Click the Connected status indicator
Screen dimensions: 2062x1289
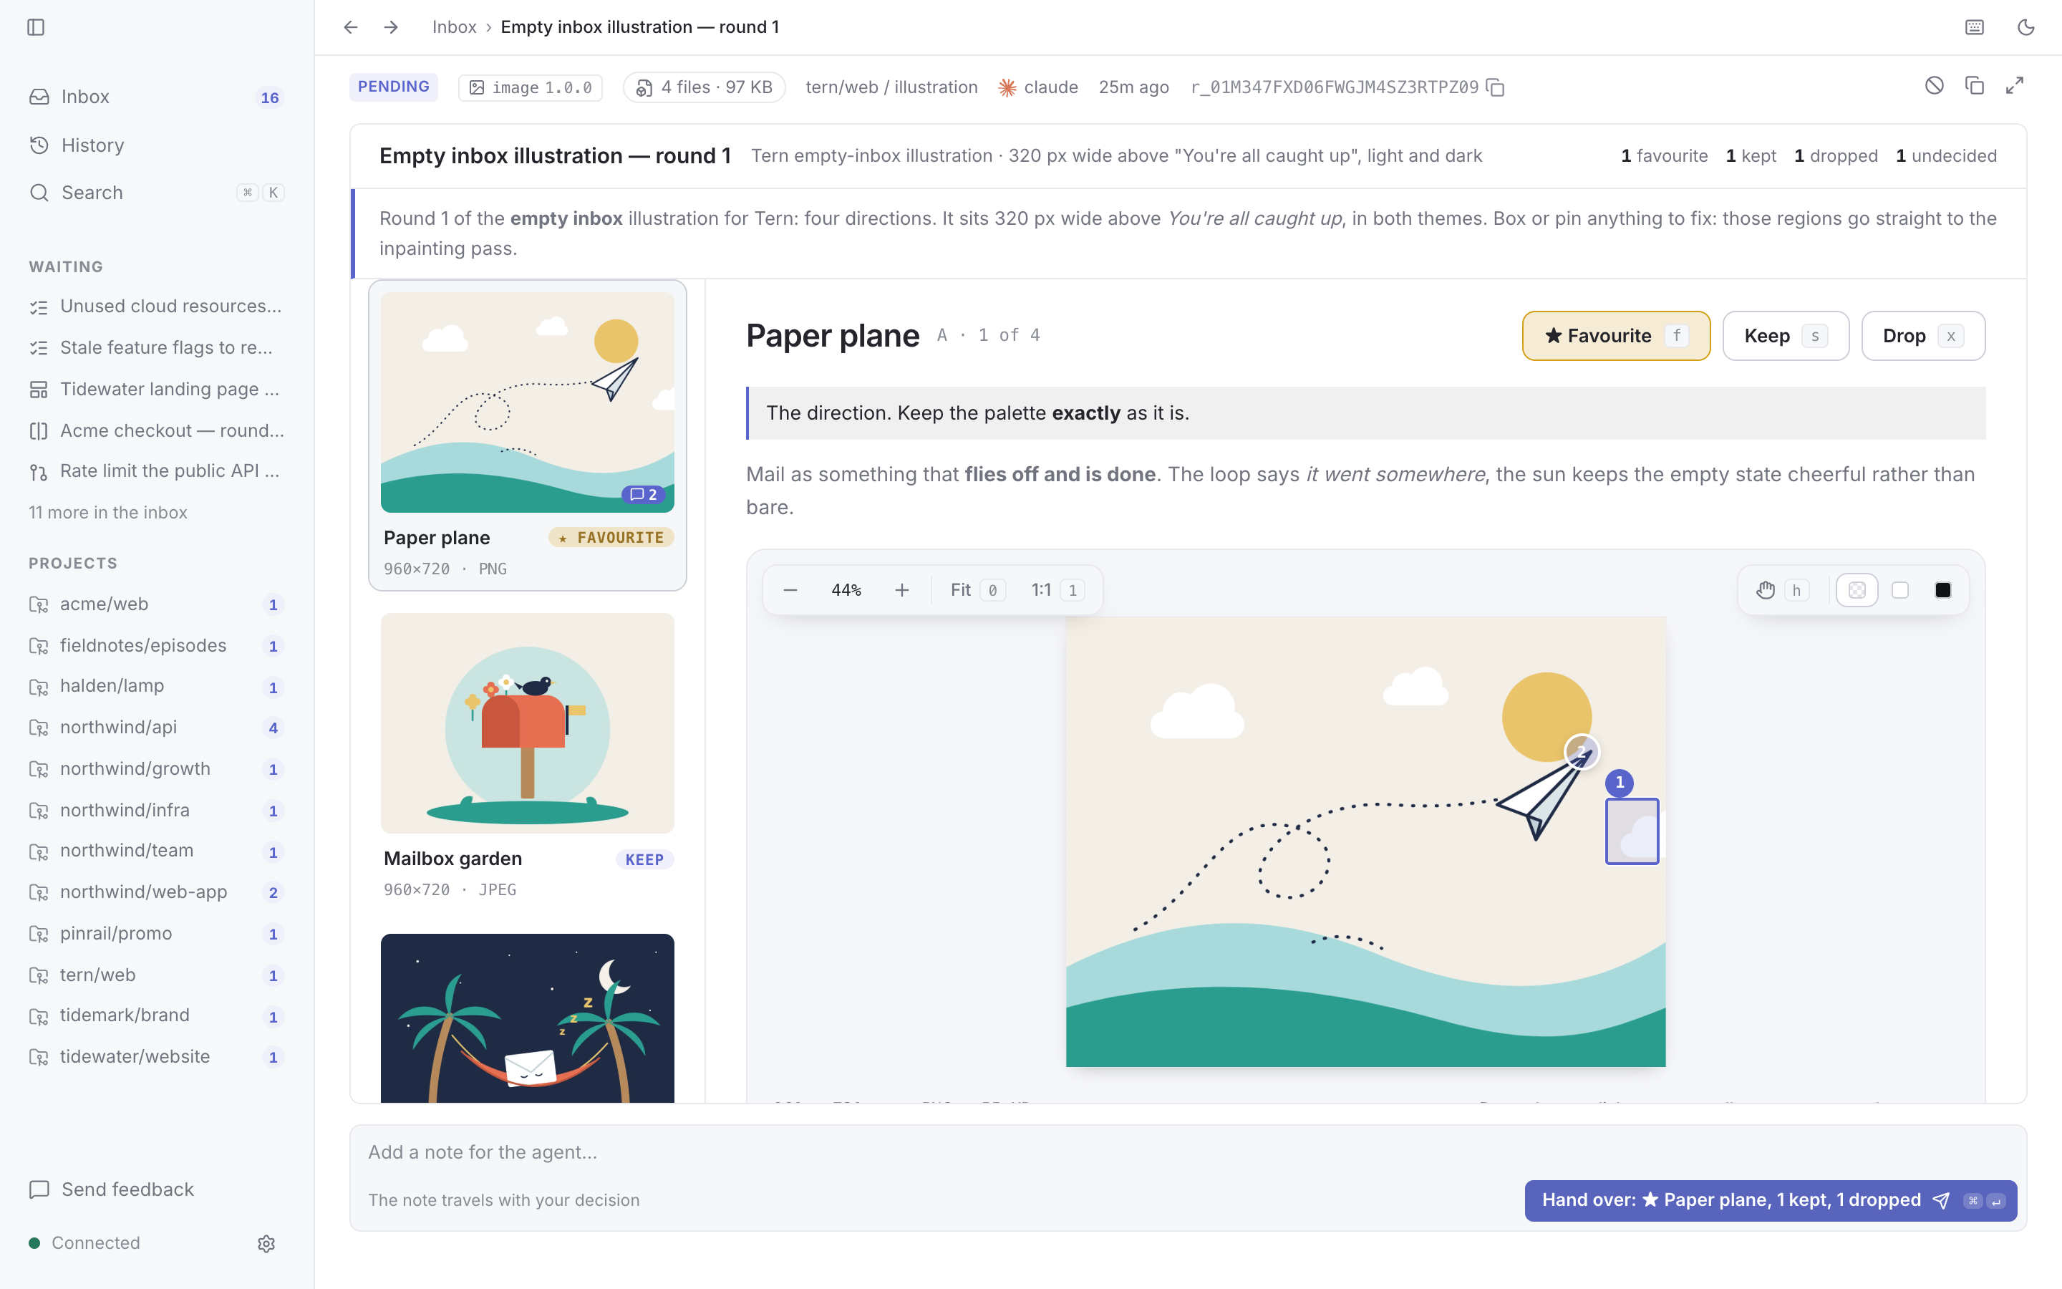pos(84,1243)
